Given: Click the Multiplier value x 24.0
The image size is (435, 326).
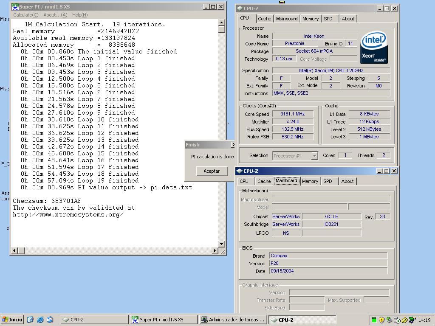Looking at the screenshot, I should pyautogui.click(x=293, y=122).
